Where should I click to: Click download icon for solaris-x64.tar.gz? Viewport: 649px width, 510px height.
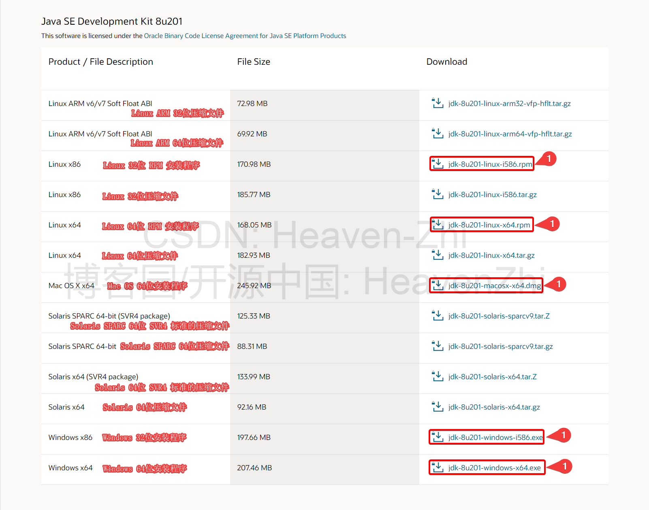point(438,407)
